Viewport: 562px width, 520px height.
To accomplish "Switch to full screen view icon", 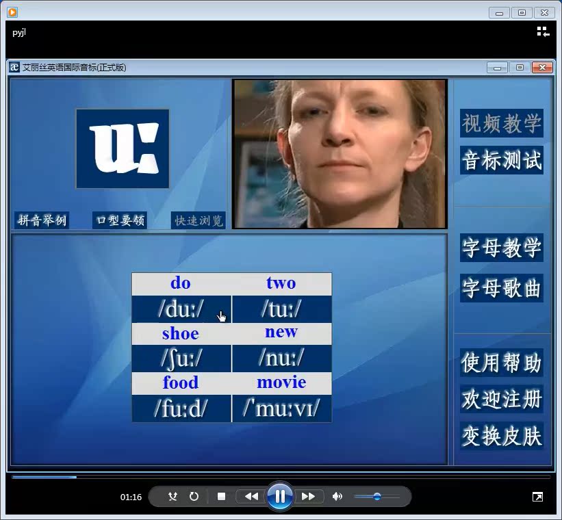I will tap(537, 497).
